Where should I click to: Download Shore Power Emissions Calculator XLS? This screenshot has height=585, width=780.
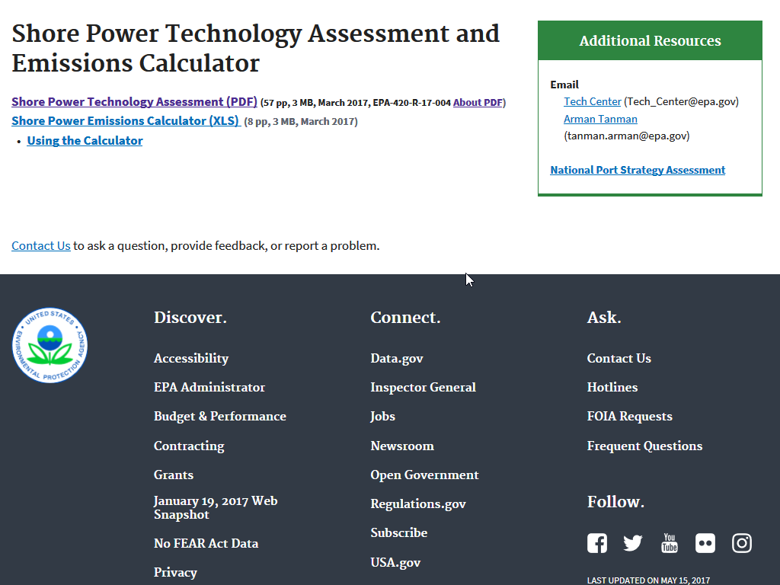coord(126,121)
